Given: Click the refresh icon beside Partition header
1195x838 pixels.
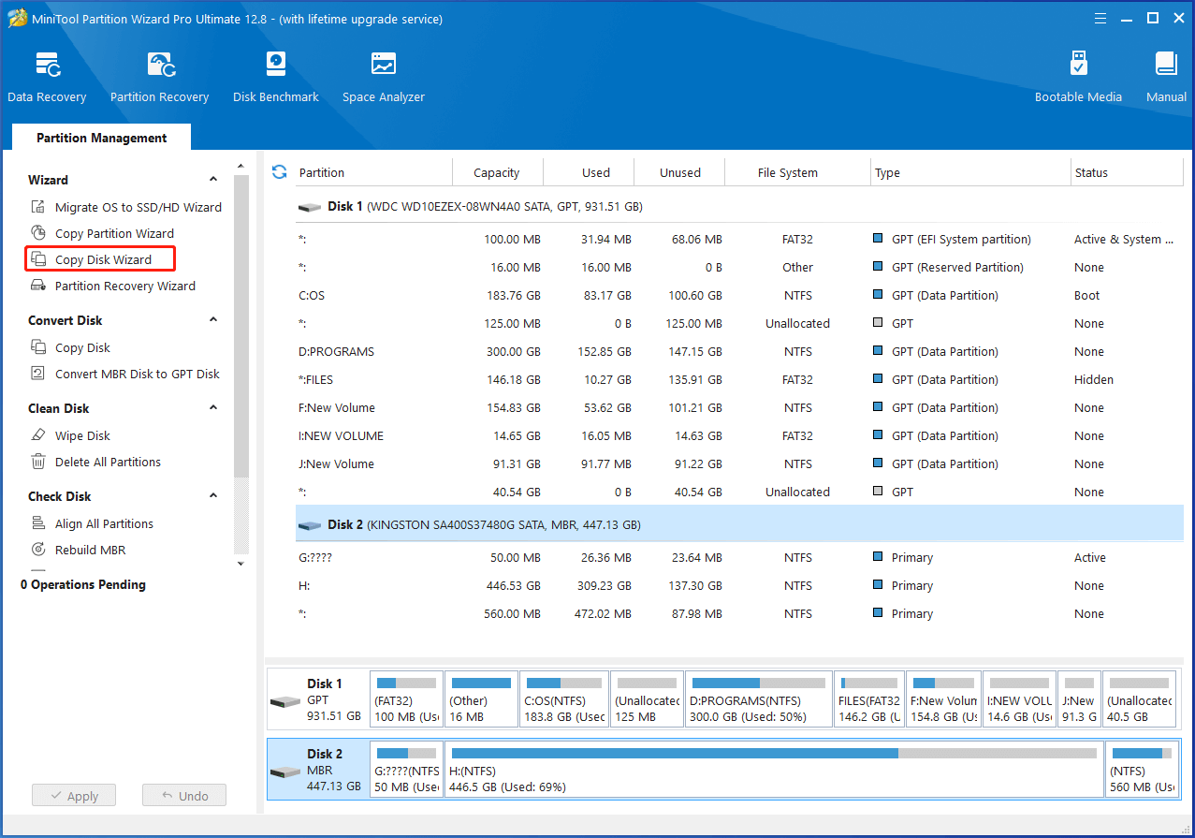Looking at the screenshot, I should click(279, 171).
